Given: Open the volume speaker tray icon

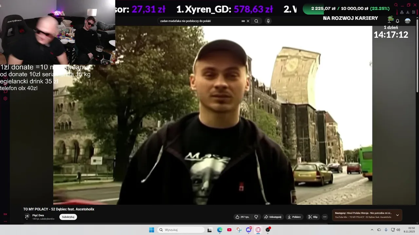Looking at the screenshot, I should click(398, 230).
